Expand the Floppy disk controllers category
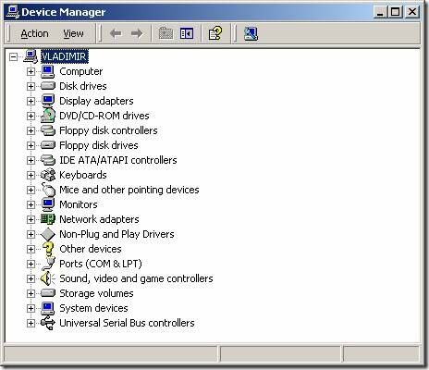The width and height of the screenshot is (429, 370). (x=31, y=130)
